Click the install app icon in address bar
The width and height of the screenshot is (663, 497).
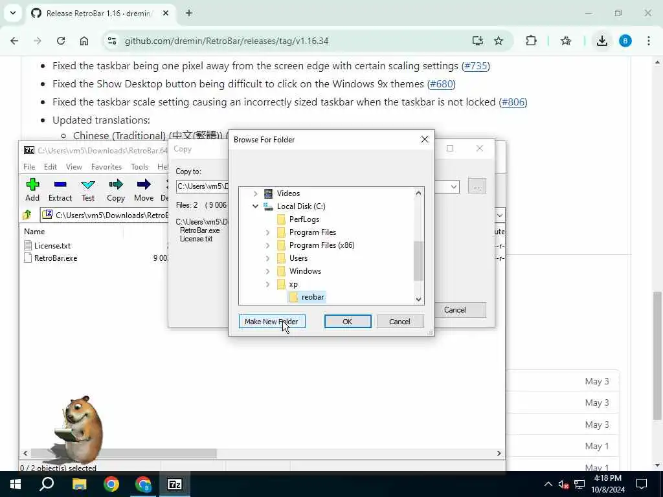477,41
